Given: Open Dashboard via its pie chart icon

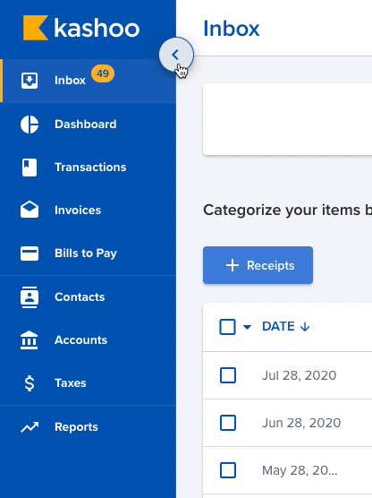Looking at the screenshot, I should point(30,124).
